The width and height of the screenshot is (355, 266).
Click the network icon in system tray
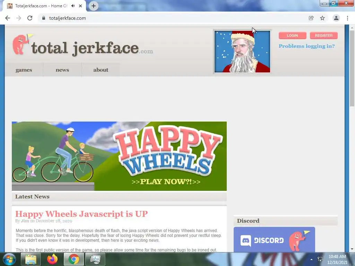pos(320,259)
